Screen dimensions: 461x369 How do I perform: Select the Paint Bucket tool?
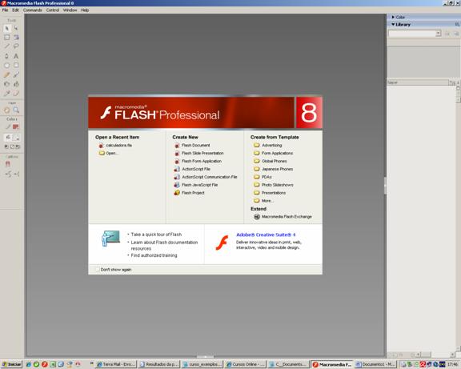(x=16, y=84)
